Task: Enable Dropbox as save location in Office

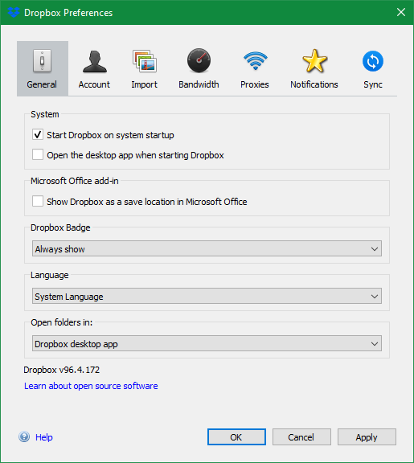Action: click(x=38, y=202)
